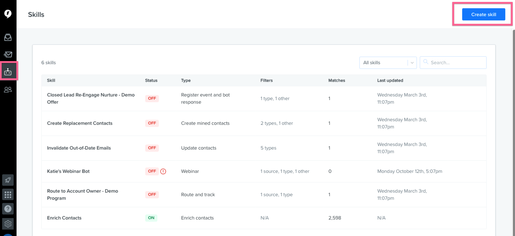The height and width of the screenshot is (236, 515).
Task: Click the Filters column header
Action: 267,80
